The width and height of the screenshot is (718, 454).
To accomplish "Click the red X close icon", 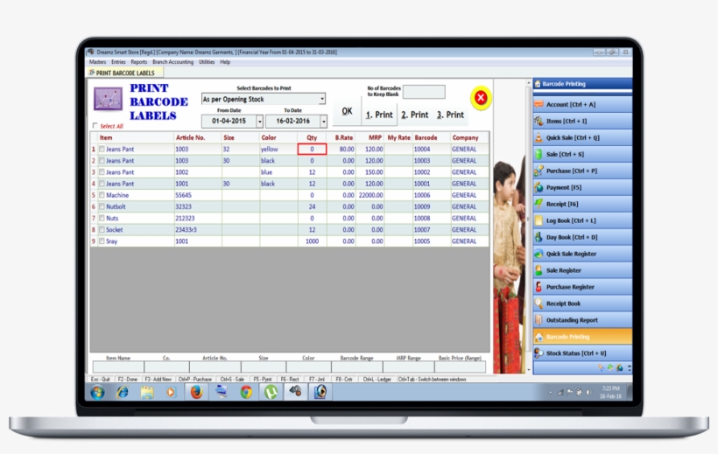I will [480, 98].
